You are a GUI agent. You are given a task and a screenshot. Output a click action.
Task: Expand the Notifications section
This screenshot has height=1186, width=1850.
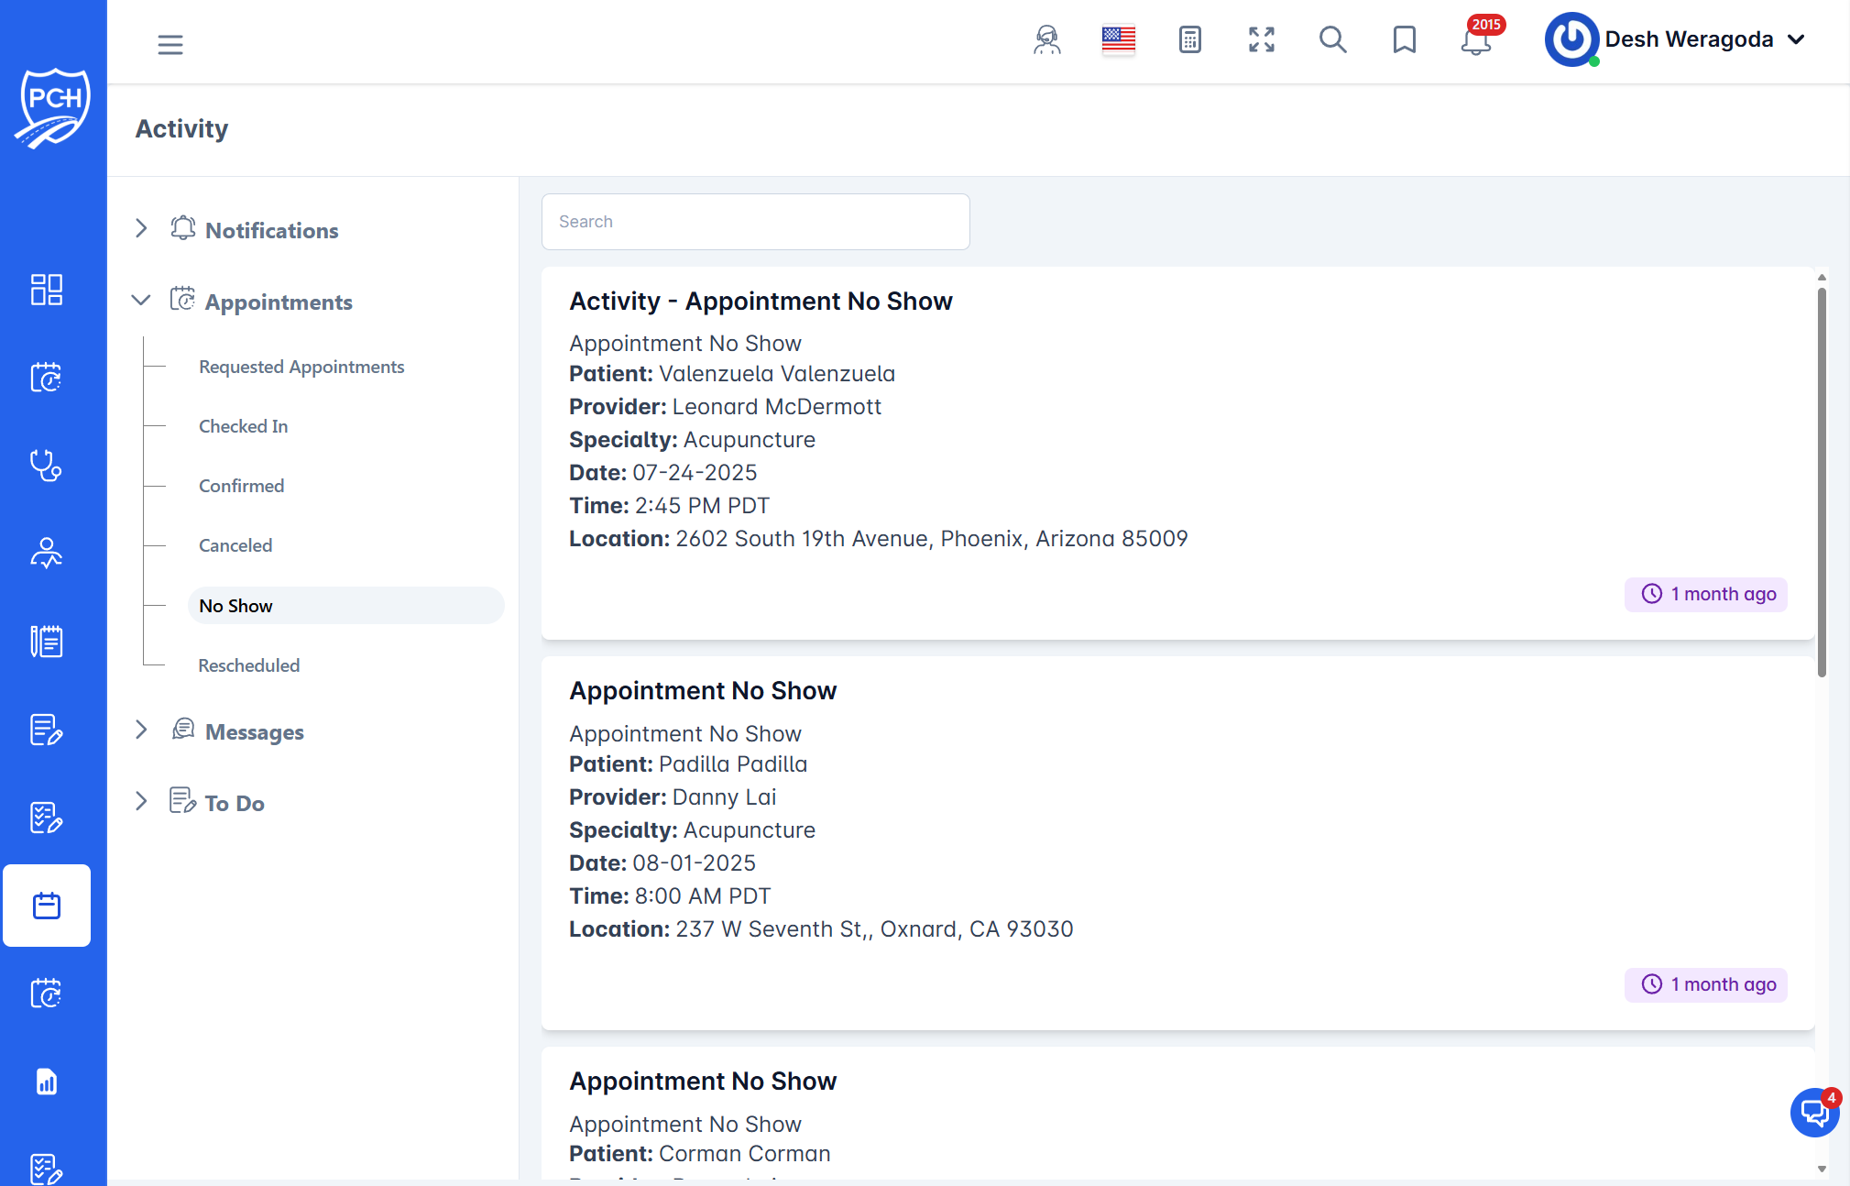(141, 228)
